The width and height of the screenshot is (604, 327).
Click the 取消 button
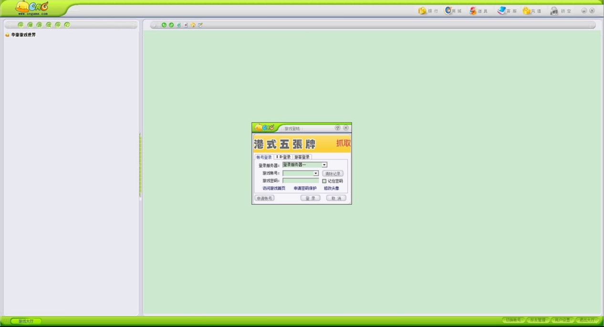[x=336, y=198]
